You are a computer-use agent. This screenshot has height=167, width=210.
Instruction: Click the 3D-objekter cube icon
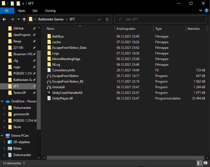10,142
